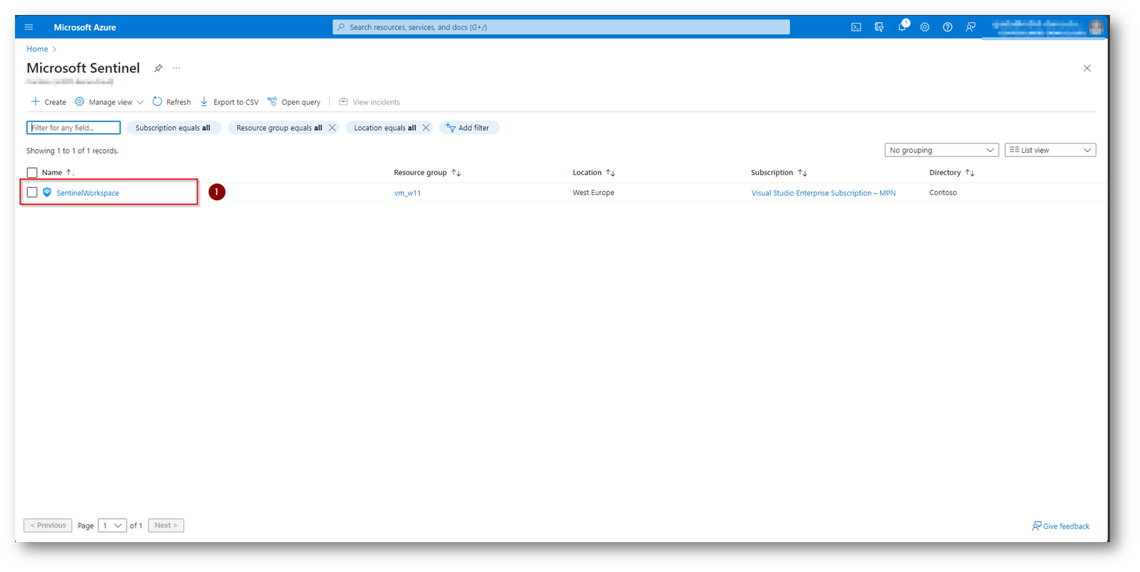This screenshot has width=1140, height=572.
Task: Click the SentinelWorkspace shield icon
Action: (47, 192)
